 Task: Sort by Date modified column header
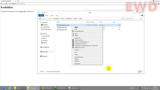[x=90, y=22]
